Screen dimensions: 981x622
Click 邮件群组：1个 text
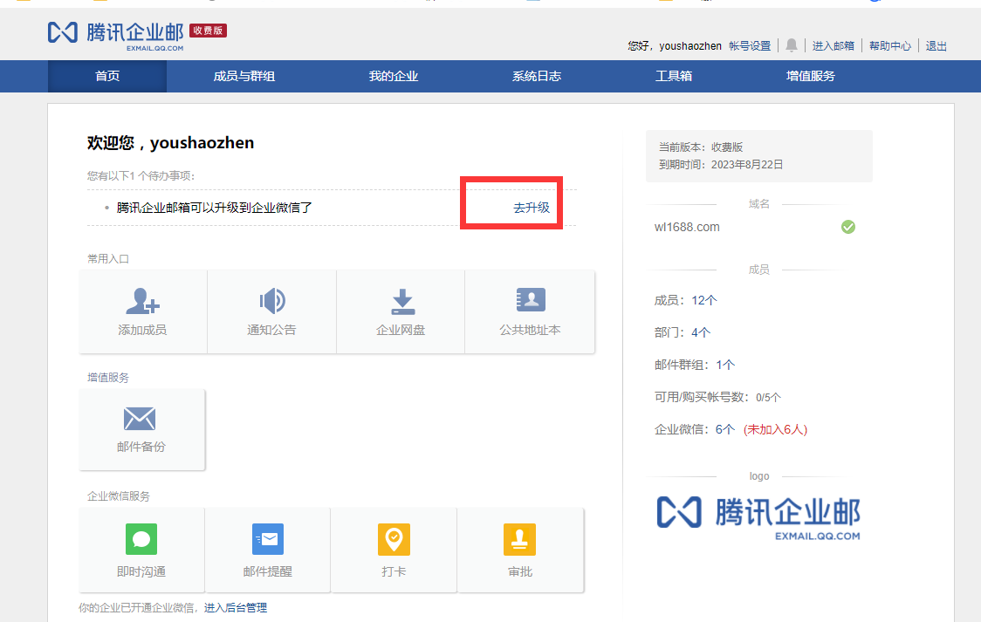(x=695, y=365)
